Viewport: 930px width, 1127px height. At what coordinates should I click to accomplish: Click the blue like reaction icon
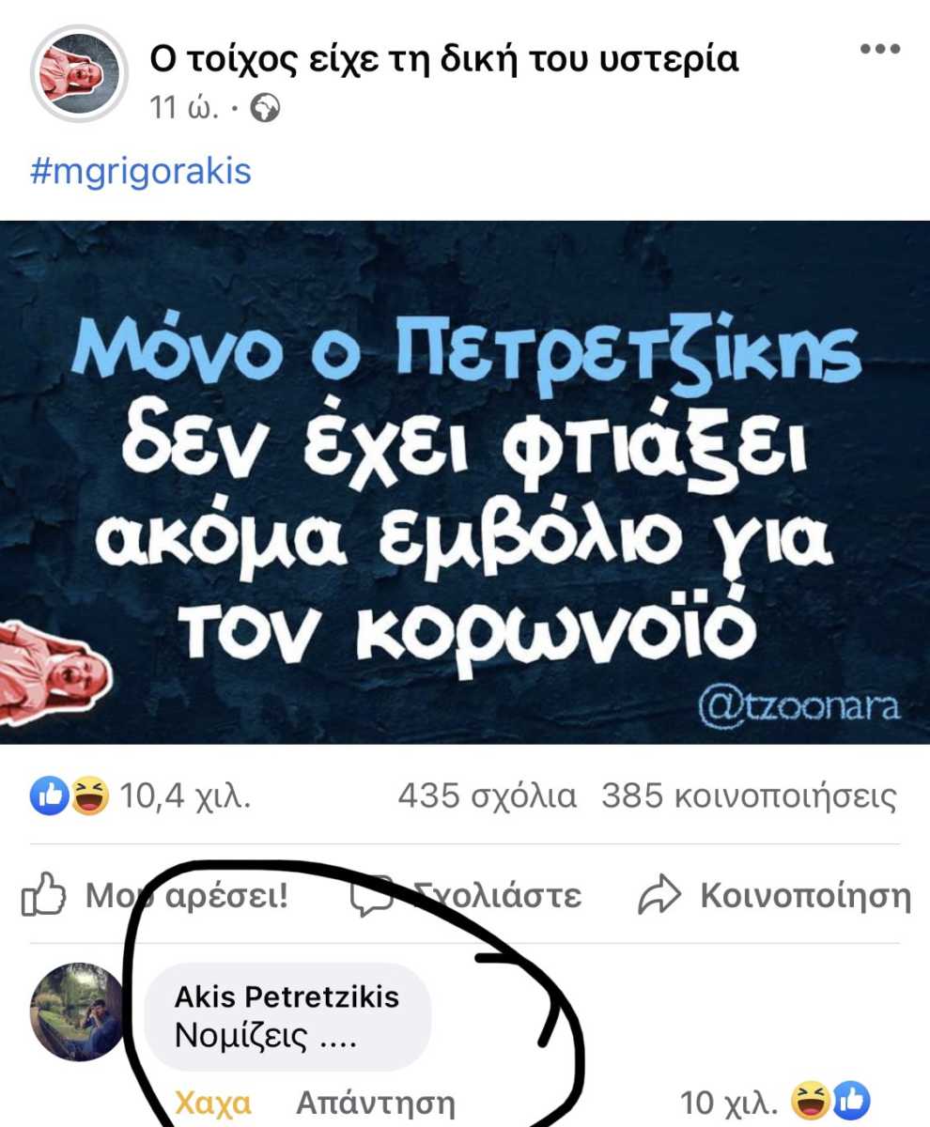pos(49,797)
